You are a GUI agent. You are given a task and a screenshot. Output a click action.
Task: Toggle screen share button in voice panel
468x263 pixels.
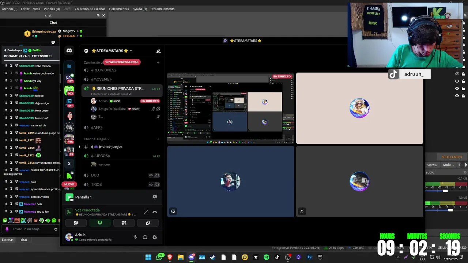coord(100,223)
